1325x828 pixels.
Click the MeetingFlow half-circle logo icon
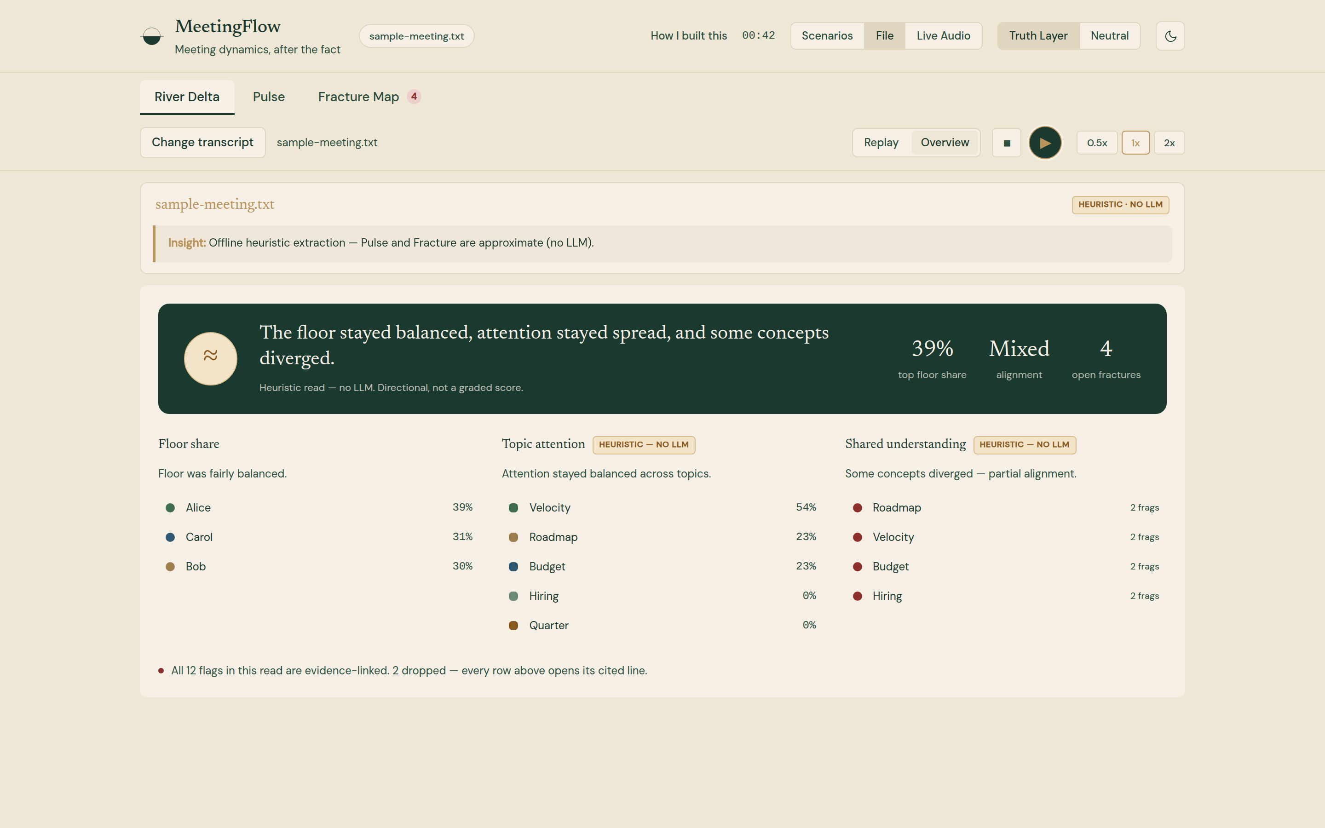pyautogui.click(x=152, y=36)
